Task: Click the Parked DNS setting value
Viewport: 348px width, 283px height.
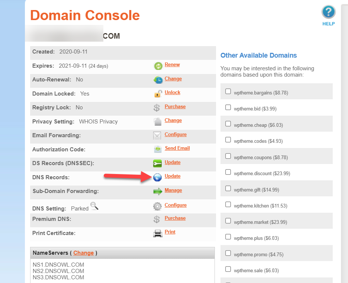Action: pyautogui.click(x=80, y=209)
